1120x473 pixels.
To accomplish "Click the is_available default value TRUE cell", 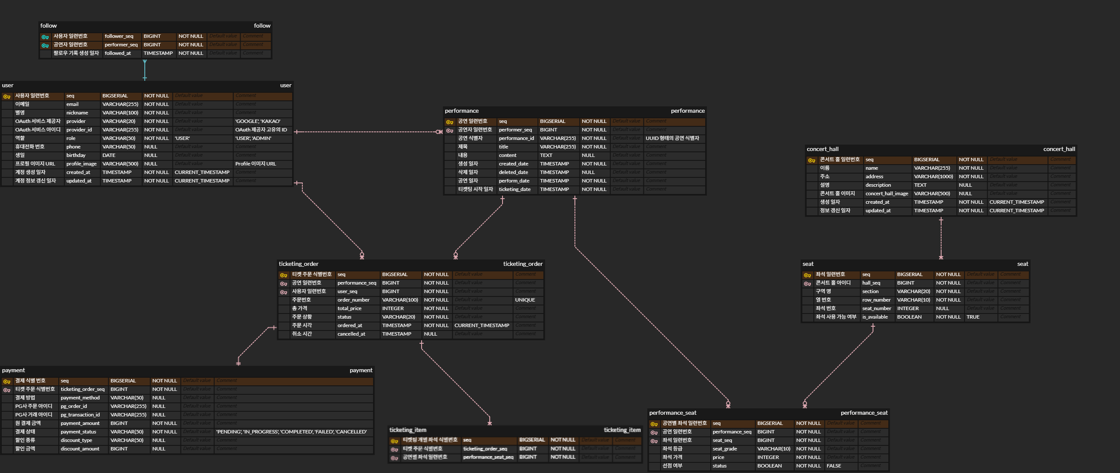I will click(973, 317).
